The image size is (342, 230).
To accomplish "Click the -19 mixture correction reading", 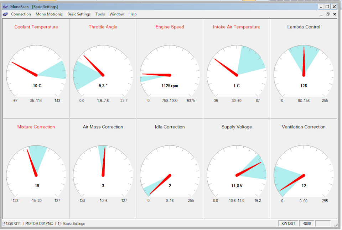I will coord(36,186).
